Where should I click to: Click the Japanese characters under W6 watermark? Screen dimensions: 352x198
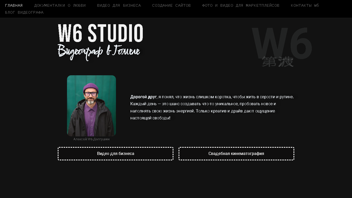coord(278,62)
